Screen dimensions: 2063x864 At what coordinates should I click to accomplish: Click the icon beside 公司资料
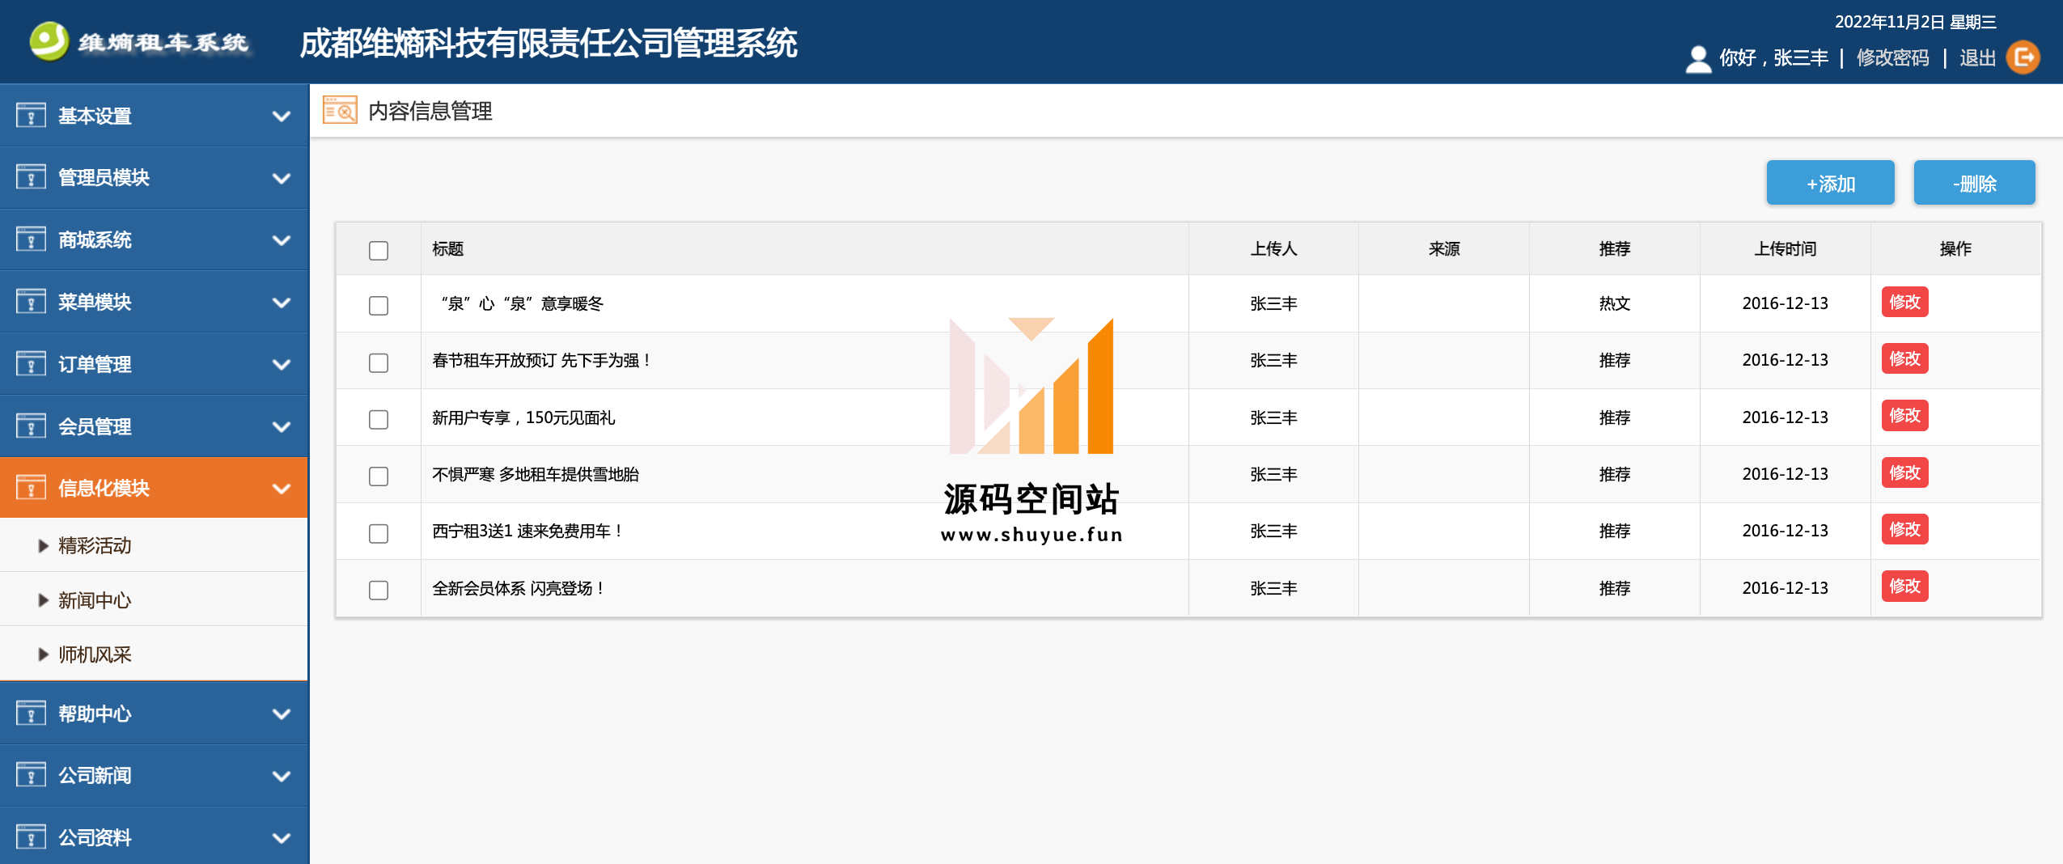tap(31, 837)
